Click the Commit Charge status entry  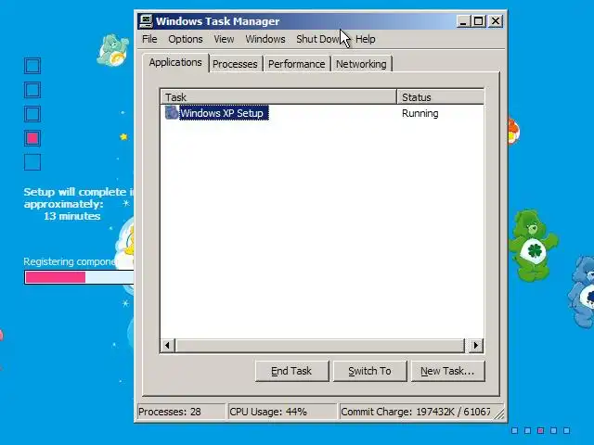(x=416, y=412)
